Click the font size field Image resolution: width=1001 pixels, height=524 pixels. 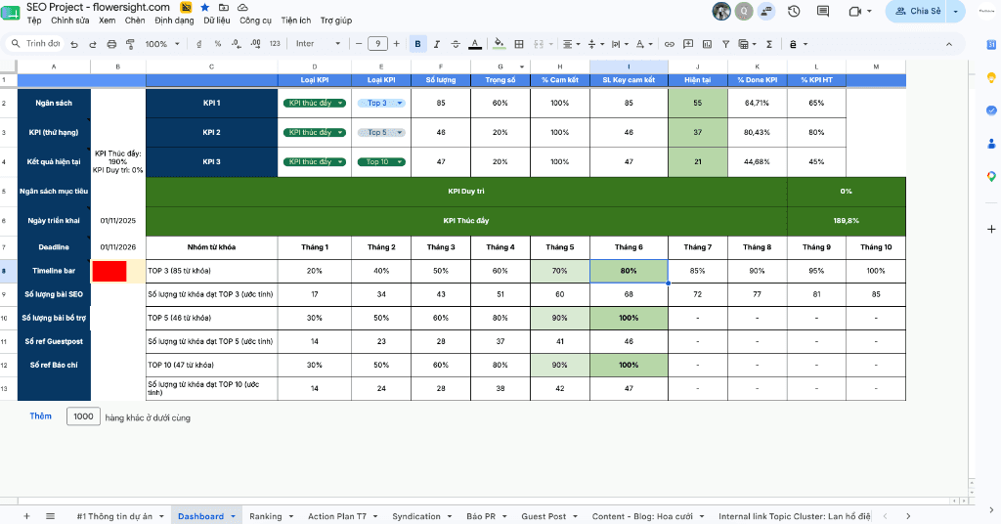pos(377,43)
